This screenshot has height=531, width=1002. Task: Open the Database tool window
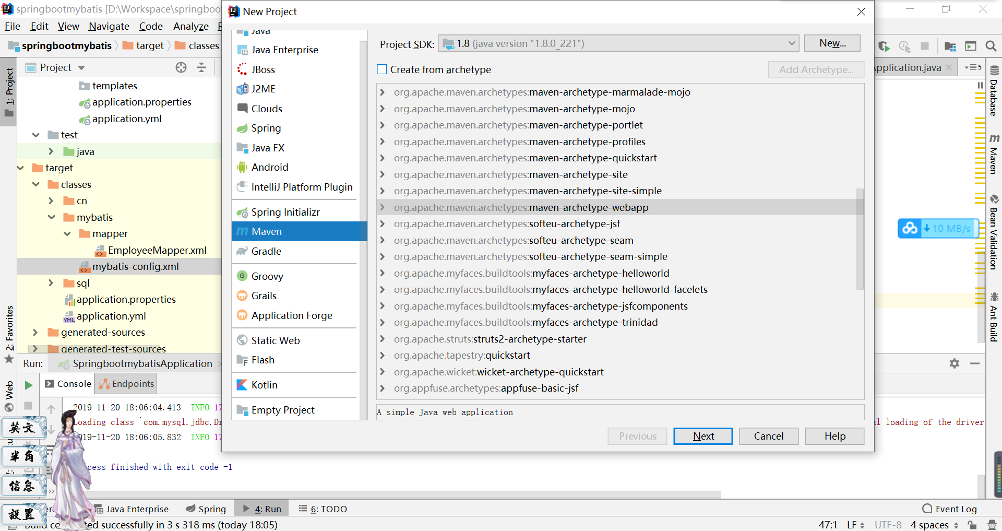(994, 91)
